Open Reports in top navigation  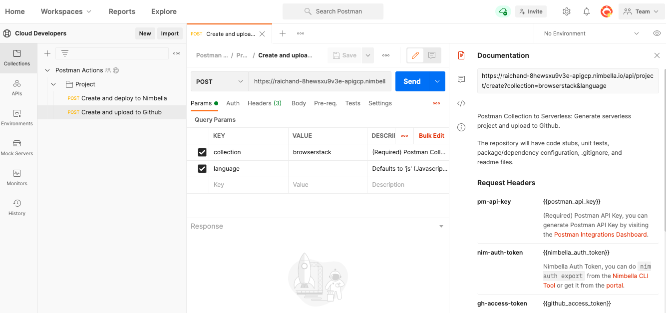point(122,11)
